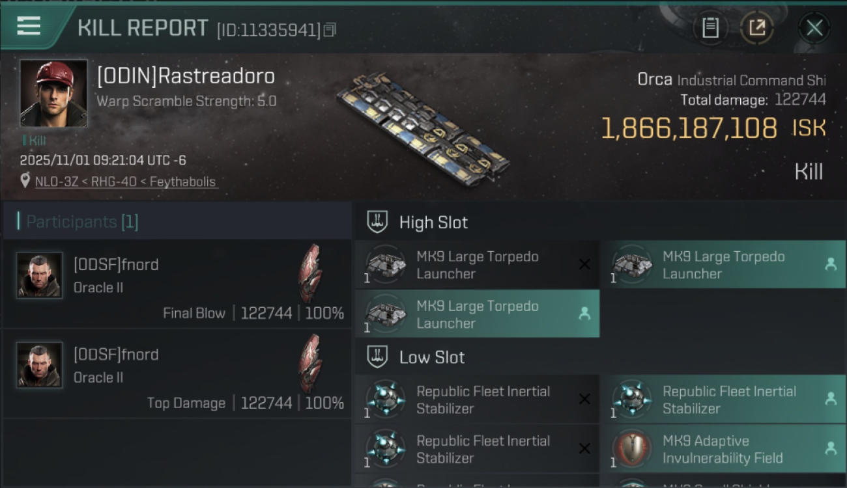Open fnord's Final Blow portrait
Screen dimensions: 847x488
[x=39, y=275]
